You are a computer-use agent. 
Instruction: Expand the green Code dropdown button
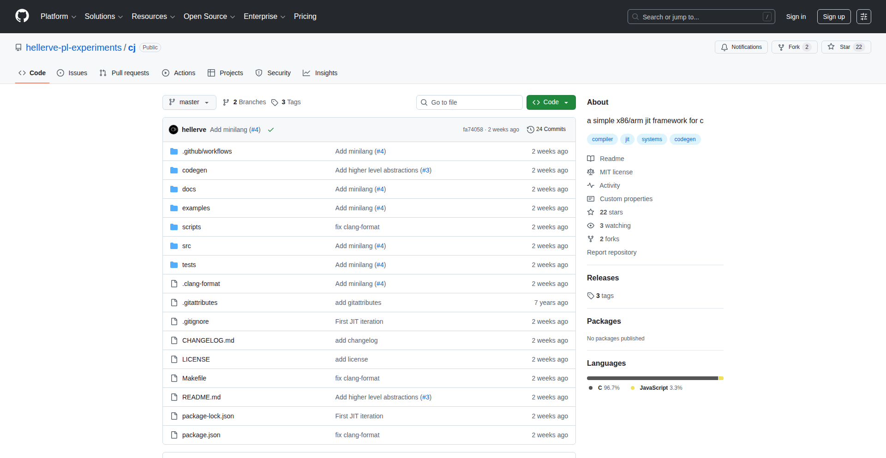point(551,102)
